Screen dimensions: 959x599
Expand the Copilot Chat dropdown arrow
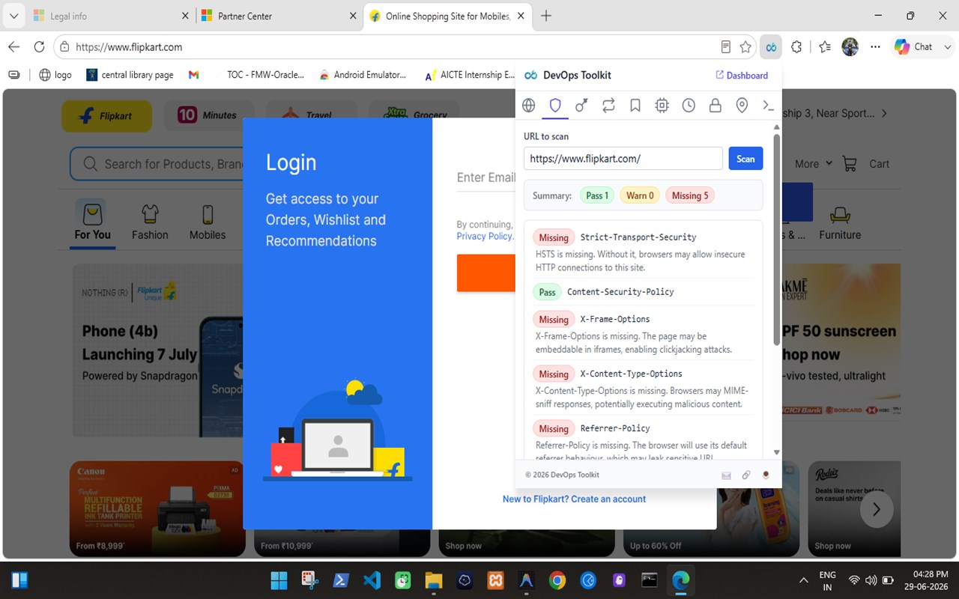pos(948,47)
